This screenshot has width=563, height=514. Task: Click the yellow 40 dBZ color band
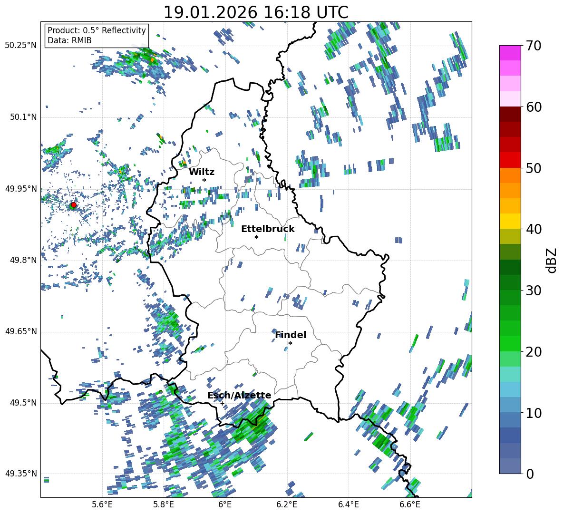tap(510, 221)
